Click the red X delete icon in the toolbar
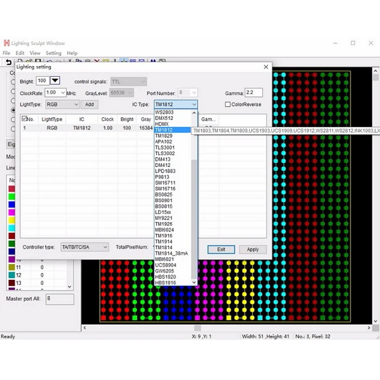Image resolution: width=380 pixels, height=380 pixels. coord(97,61)
